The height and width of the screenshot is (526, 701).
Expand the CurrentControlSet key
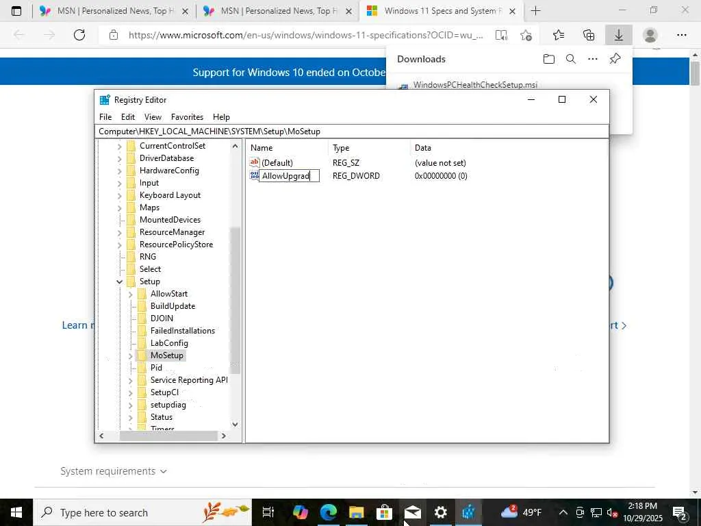[119, 146]
